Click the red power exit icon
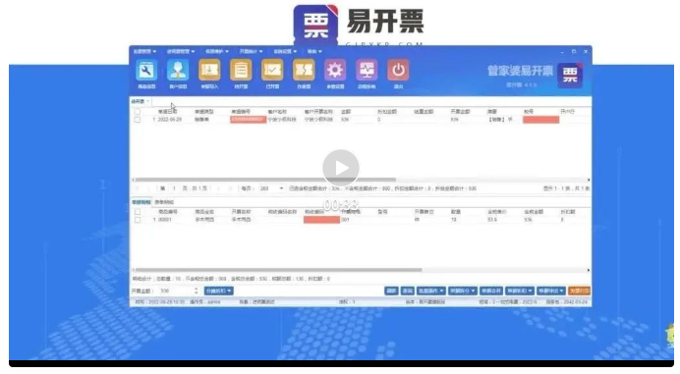The width and height of the screenshot is (680, 374). tap(398, 71)
